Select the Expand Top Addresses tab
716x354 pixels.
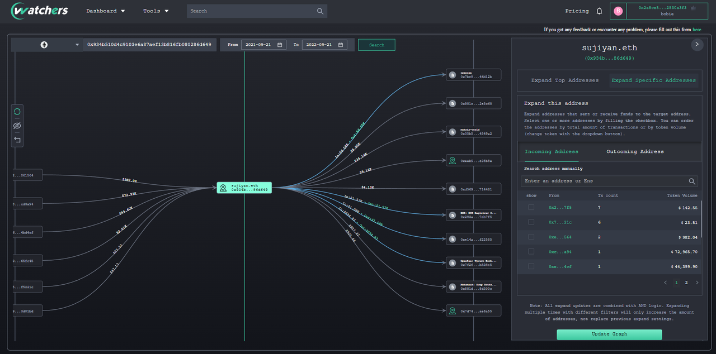564,80
